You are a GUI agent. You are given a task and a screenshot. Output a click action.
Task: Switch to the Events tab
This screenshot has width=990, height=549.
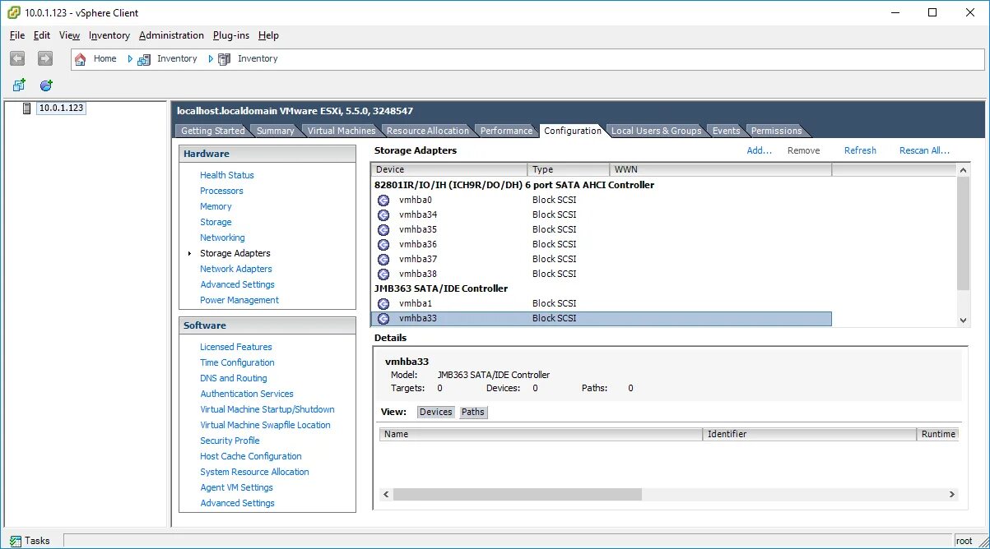[726, 131]
